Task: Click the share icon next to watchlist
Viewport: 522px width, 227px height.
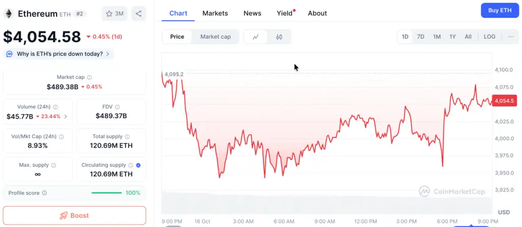Action: click(139, 14)
